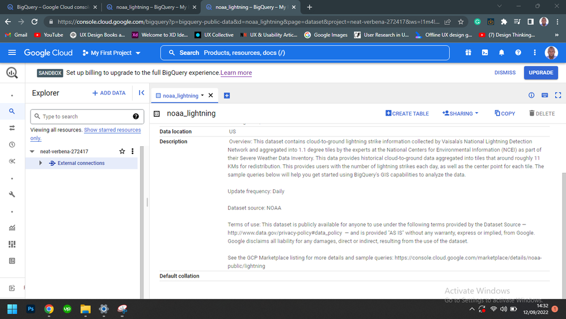Open the SHARING dropdown
Screen dimensions: 566x319
point(461,113)
